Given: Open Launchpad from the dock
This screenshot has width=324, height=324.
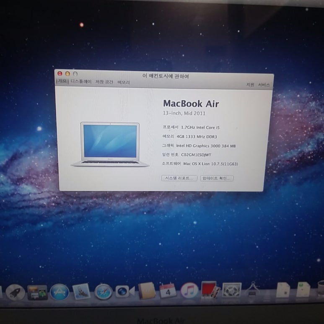Looking at the screenshot, I should tap(15, 293).
